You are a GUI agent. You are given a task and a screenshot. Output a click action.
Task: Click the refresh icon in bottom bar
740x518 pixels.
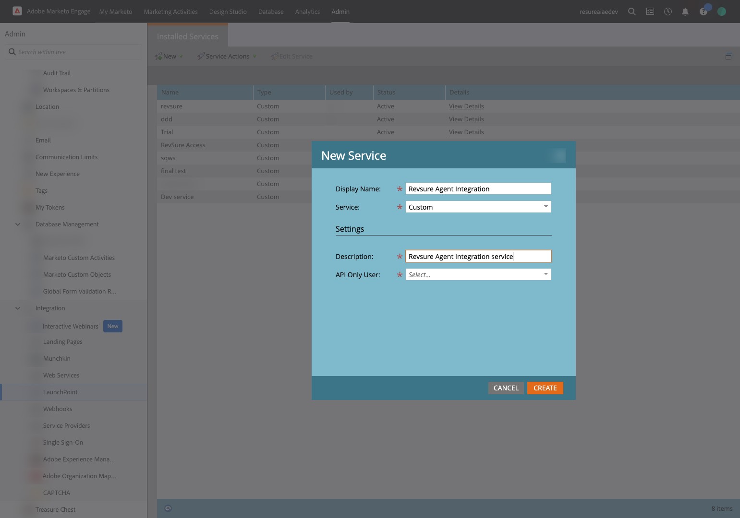(x=168, y=508)
